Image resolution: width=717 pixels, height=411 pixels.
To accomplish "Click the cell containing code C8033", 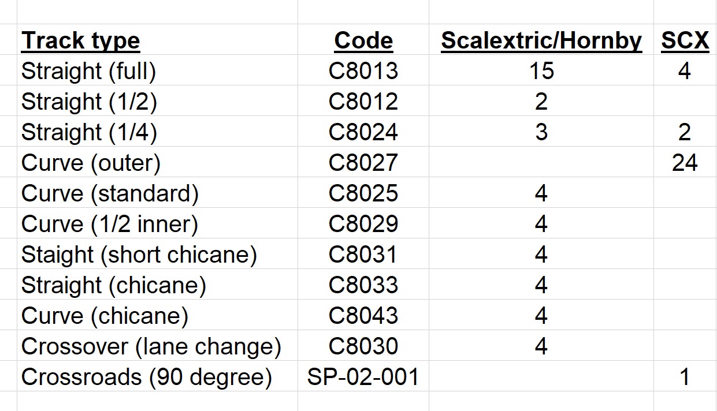I will [363, 285].
